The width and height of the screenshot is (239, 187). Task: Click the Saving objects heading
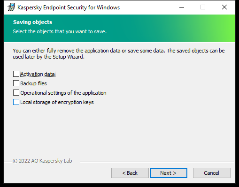click(33, 22)
